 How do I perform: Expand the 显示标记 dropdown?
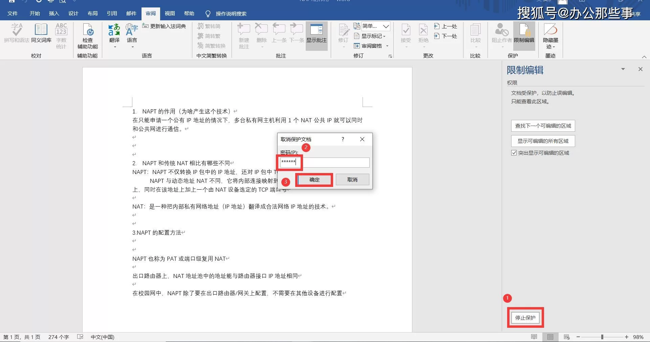click(x=371, y=36)
